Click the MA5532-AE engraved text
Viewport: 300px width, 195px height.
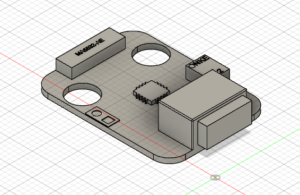90,47
